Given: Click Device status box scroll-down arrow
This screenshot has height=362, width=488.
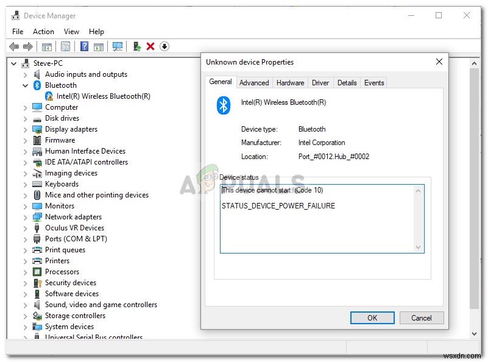Looking at the screenshot, I should (419, 247).
